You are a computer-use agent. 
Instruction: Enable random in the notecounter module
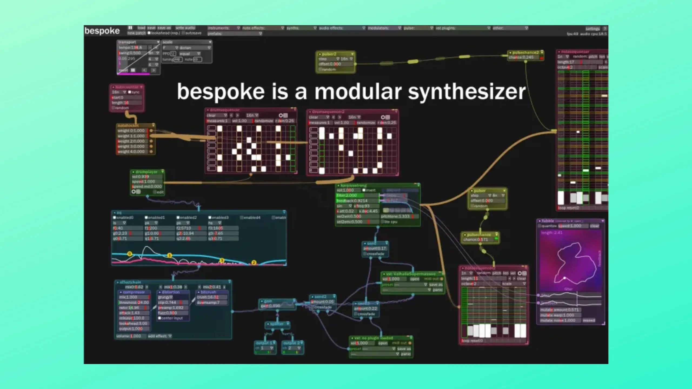click(x=114, y=108)
